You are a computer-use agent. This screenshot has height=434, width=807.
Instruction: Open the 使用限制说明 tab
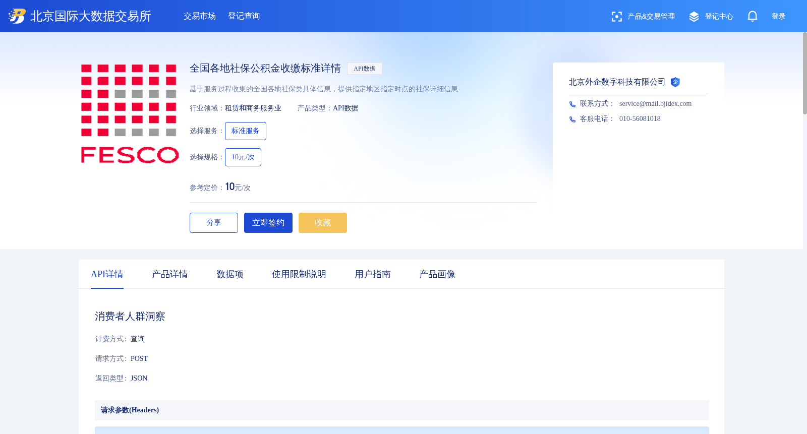pyautogui.click(x=299, y=274)
